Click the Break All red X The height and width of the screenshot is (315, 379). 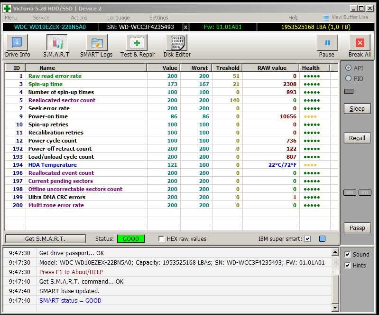360,43
